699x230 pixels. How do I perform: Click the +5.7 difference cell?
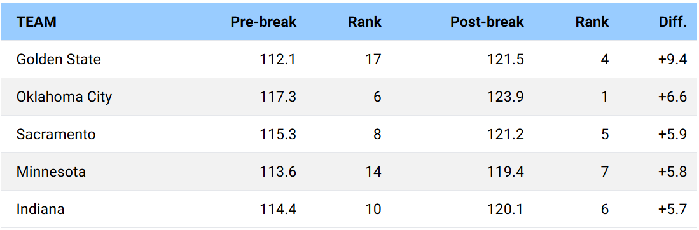673,209
